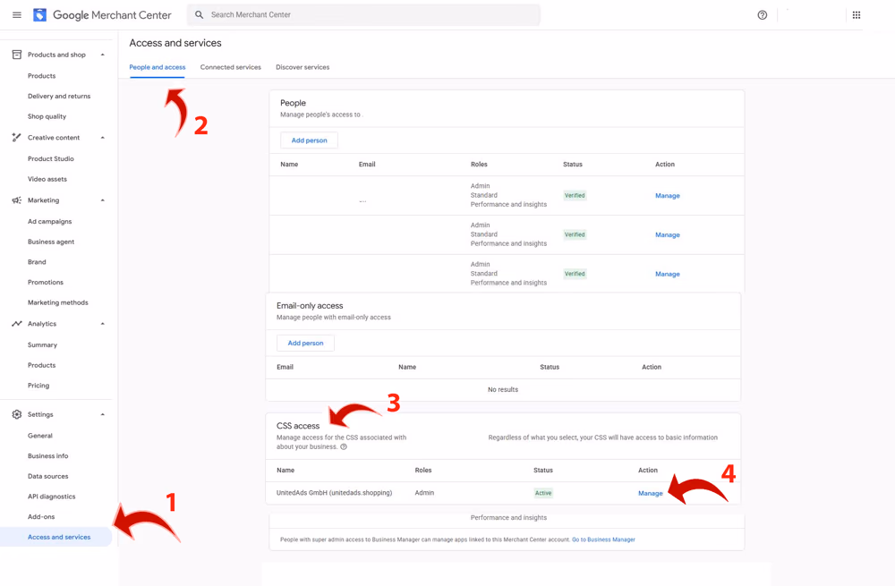Switch to Discover services tab
The image size is (895, 586).
click(x=303, y=67)
